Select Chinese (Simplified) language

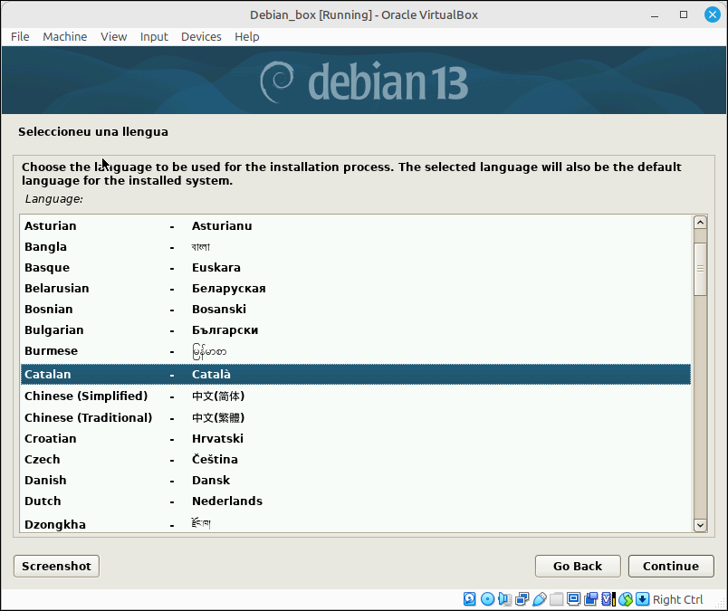[x=356, y=396]
